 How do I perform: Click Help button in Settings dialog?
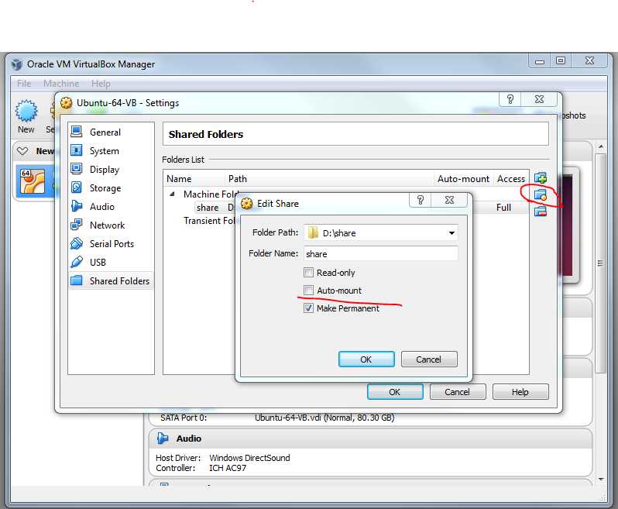tap(520, 392)
